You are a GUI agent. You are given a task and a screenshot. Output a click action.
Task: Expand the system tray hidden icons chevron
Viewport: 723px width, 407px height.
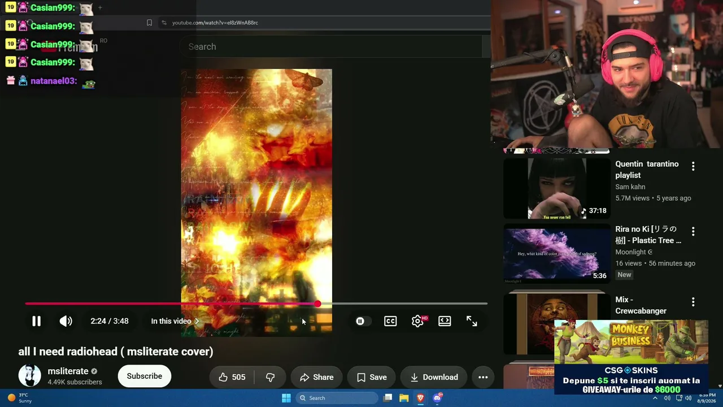tap(655, 398)
